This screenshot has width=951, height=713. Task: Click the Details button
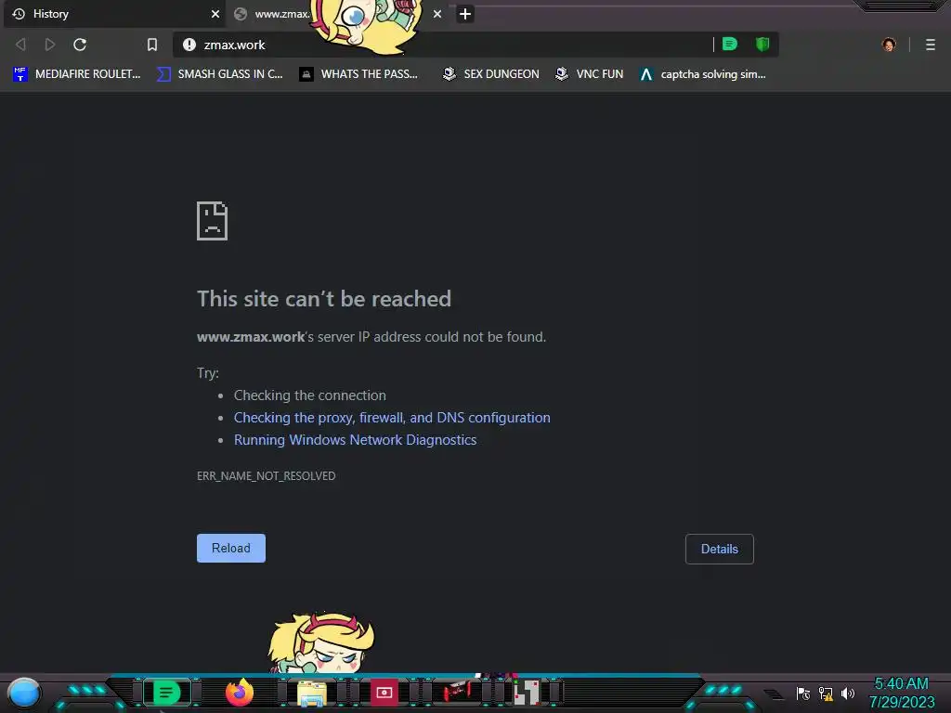pos(720,549)
